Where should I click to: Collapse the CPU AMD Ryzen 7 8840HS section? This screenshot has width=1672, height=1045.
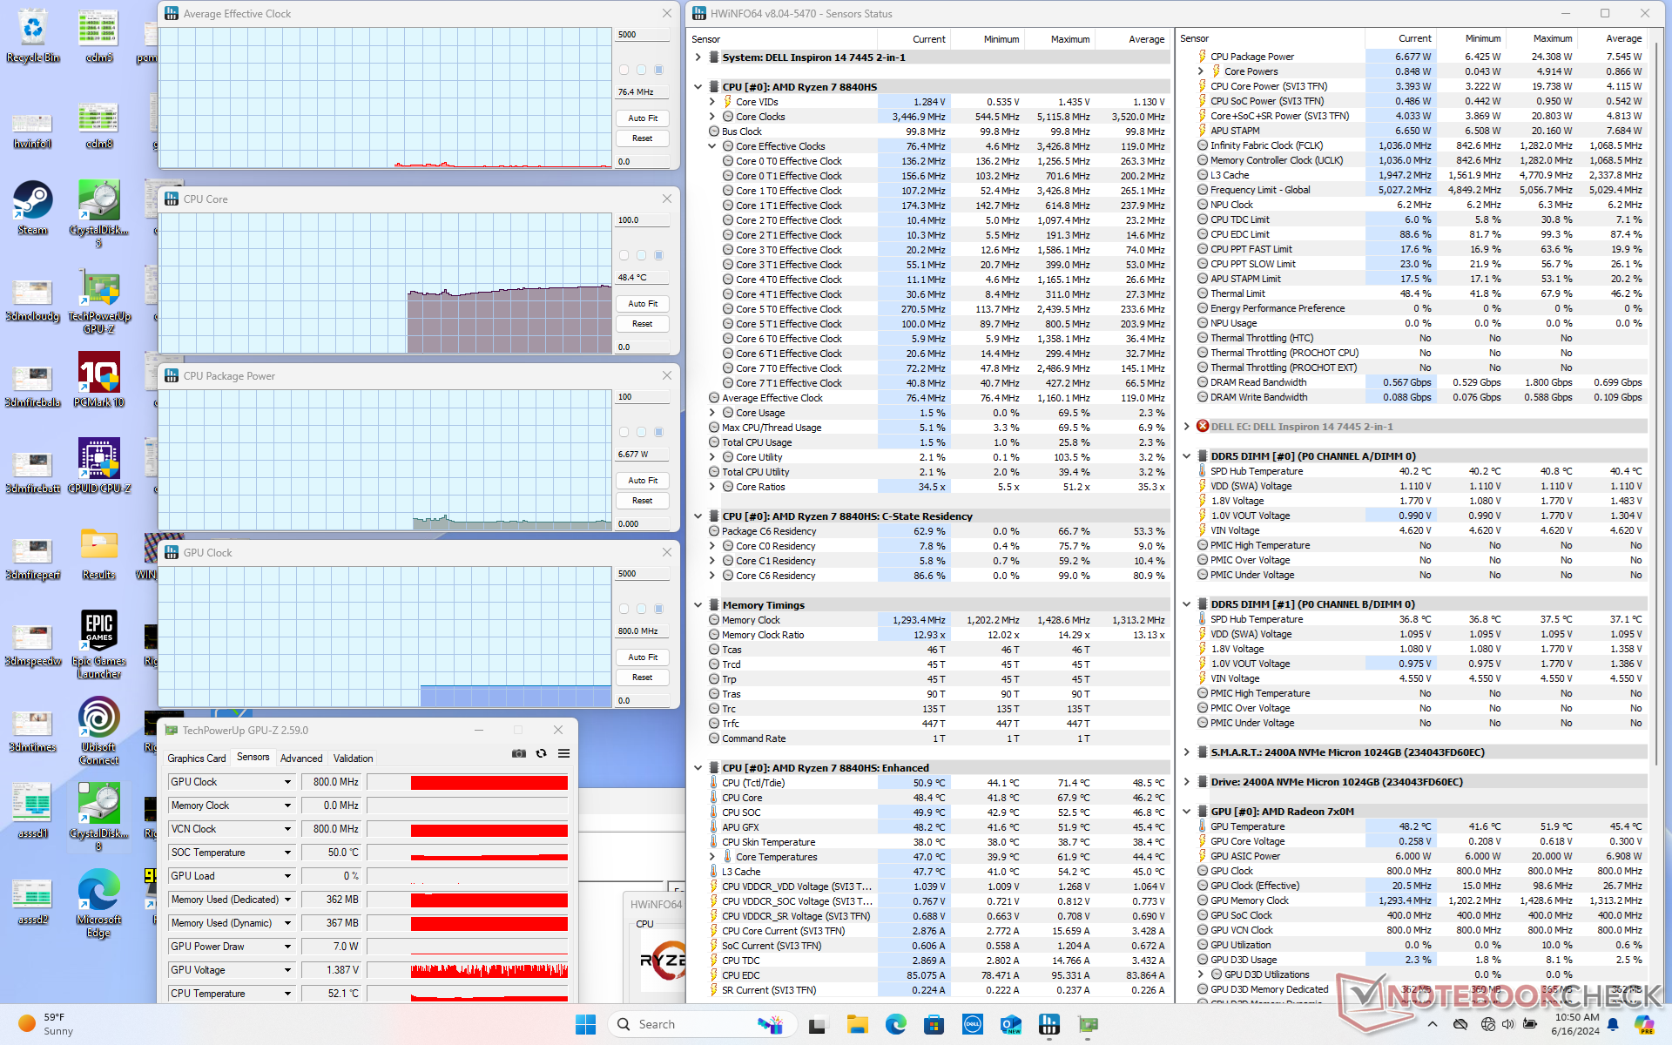(698, 87)
